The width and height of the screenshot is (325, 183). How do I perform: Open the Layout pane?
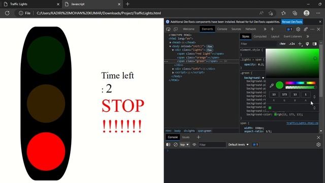[275, 37]
